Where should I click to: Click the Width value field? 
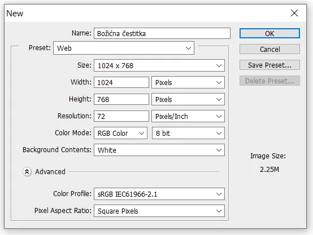(121, 82)
